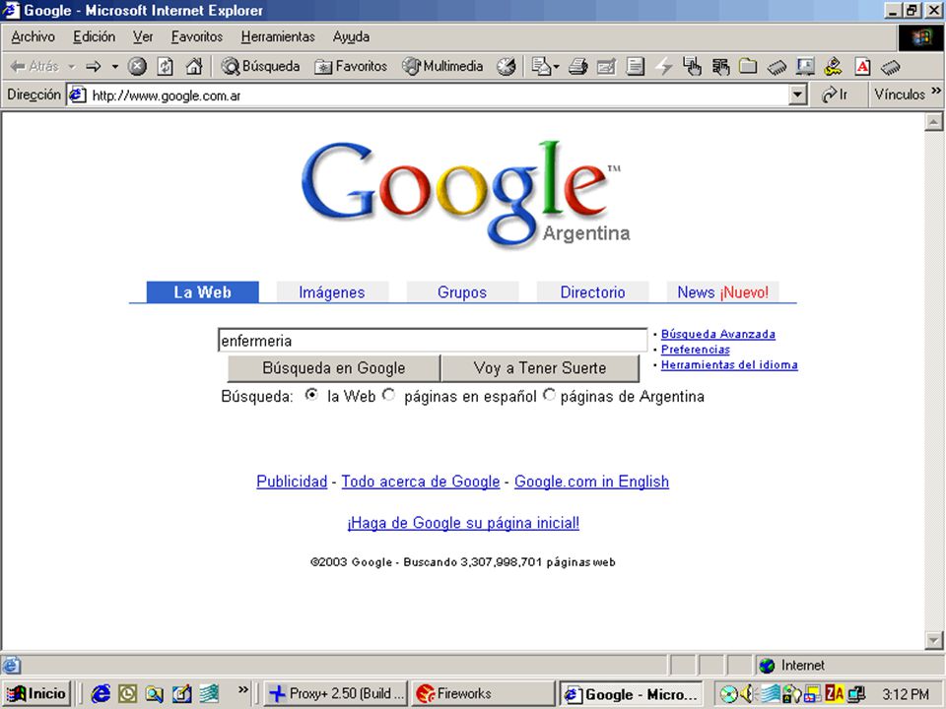
Task: Stop loading the page with the Stop icon
Action: (x=138, y=66)
